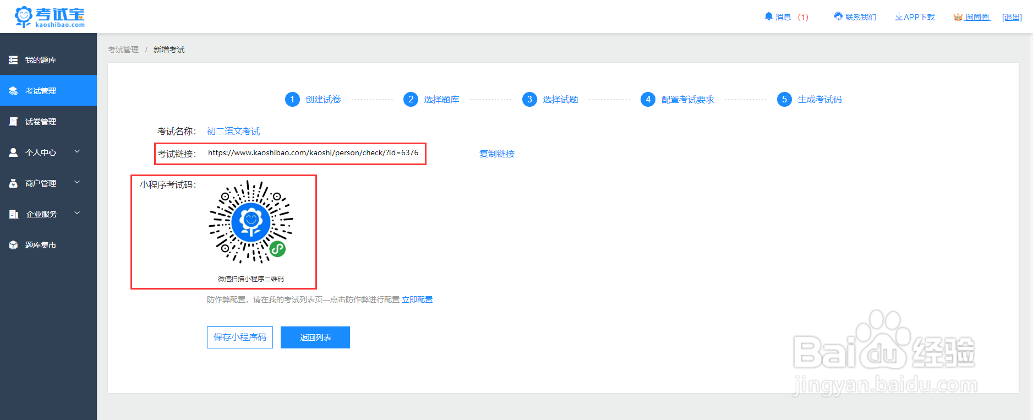1033x420 pixels.
Task: Click the mini-program QR code image
Action: [x=251, y=222]
